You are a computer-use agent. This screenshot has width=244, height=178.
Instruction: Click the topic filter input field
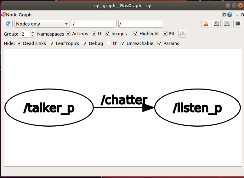coord(141,24)
